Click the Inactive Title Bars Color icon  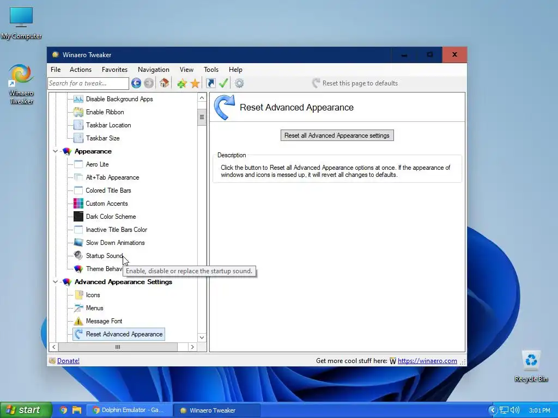[78, 230]
